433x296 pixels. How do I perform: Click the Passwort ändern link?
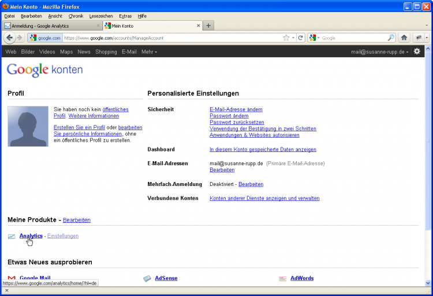pos(229,116)
